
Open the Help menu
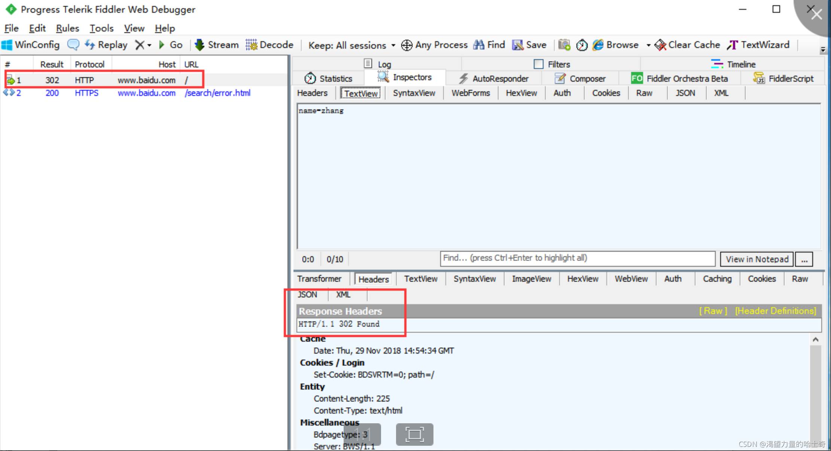(x=165, y=28)
